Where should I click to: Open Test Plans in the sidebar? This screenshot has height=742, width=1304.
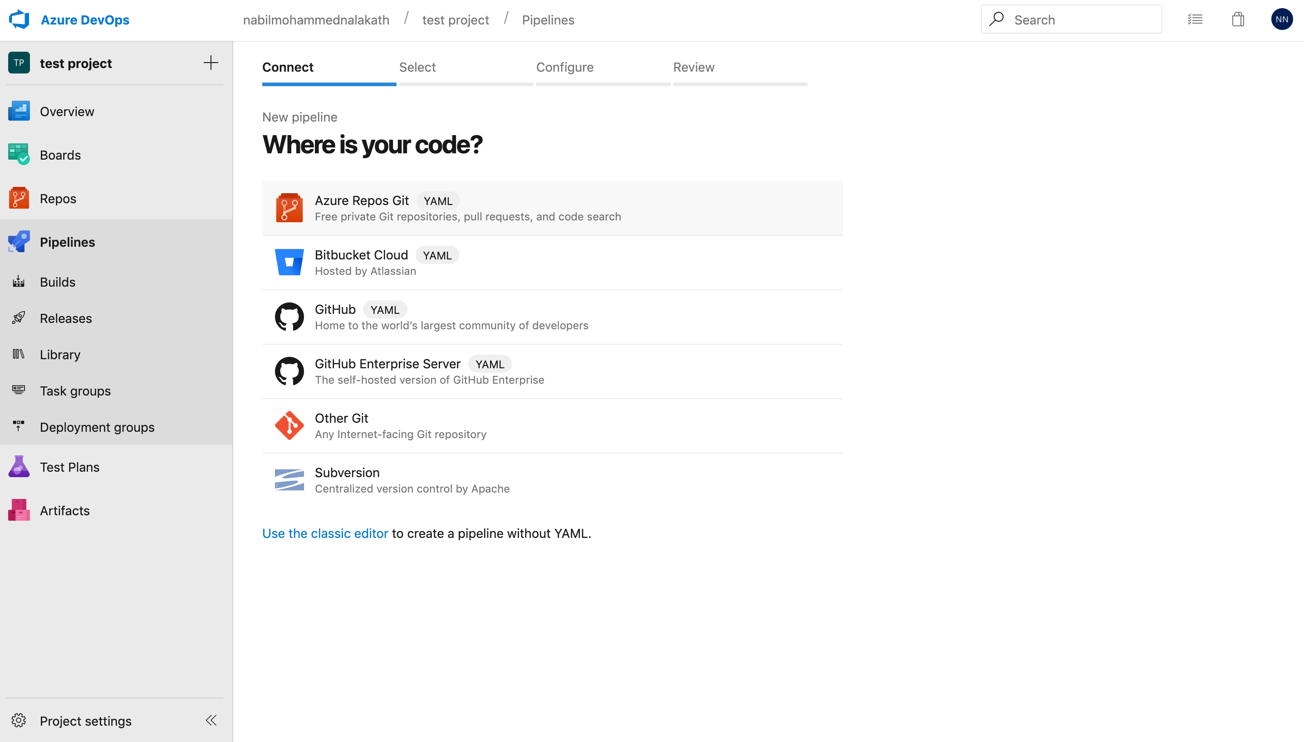point(116,466)
